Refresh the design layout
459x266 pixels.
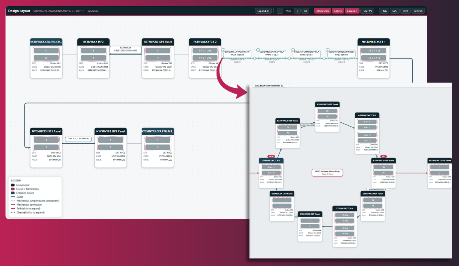pyautogui.click(x=418, y=11)
